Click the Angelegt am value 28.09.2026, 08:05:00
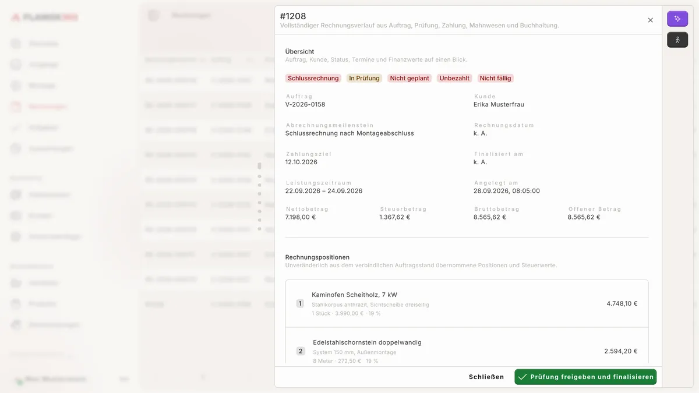This screenshot has width=699, height=393. pos(507,191)
